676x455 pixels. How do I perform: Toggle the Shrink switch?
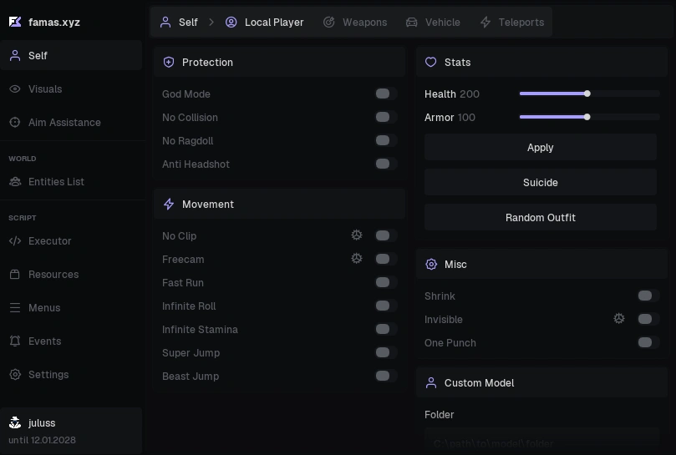coord(648,296)
